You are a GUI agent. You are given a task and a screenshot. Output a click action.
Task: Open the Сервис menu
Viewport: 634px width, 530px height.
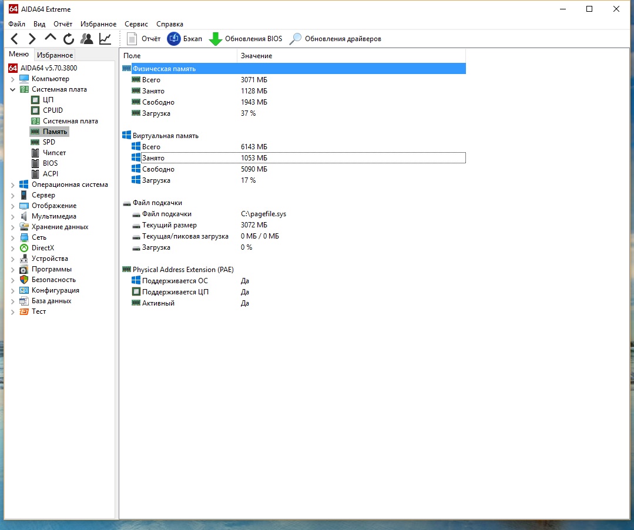click(136, 24)
